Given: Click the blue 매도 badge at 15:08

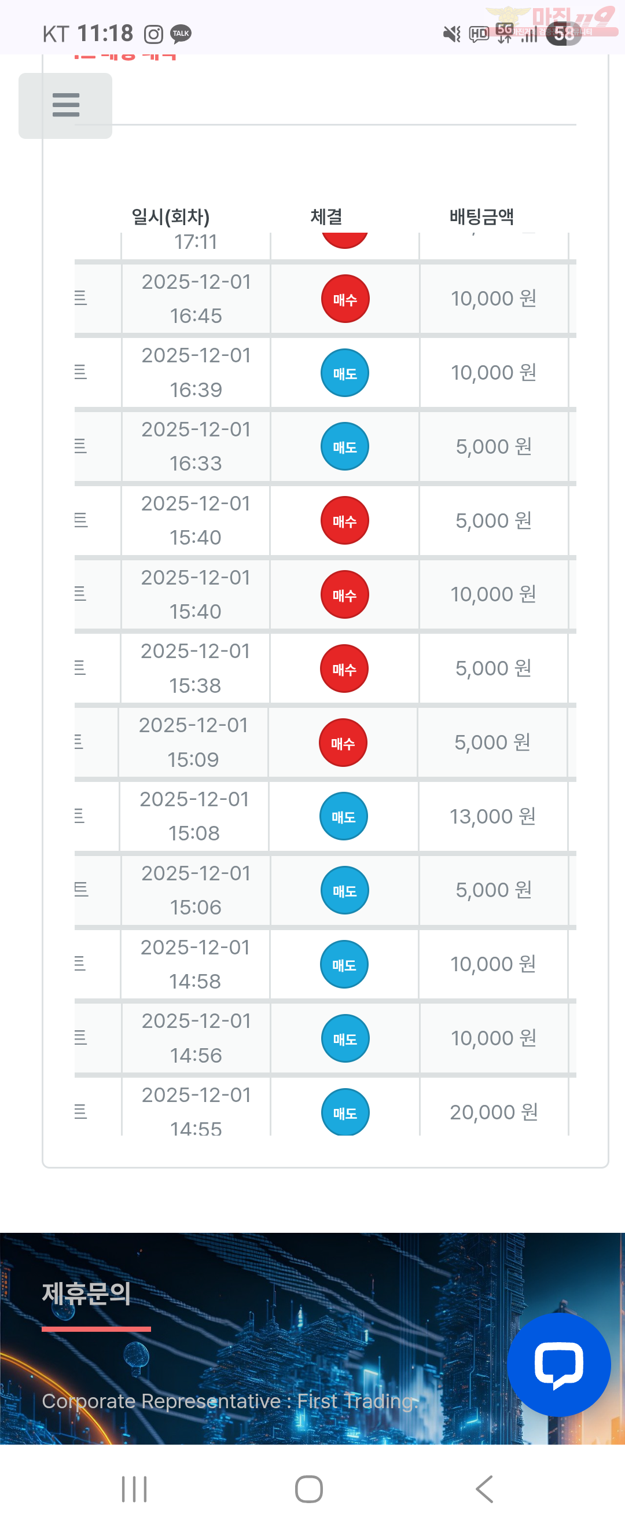Looking at the screenshot, I should coord(343,817).
